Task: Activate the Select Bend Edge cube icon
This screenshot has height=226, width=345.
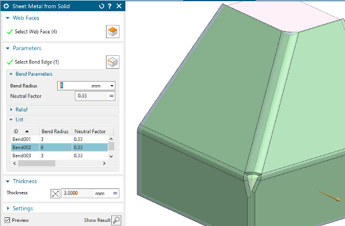Action: (x=112, y=62)
